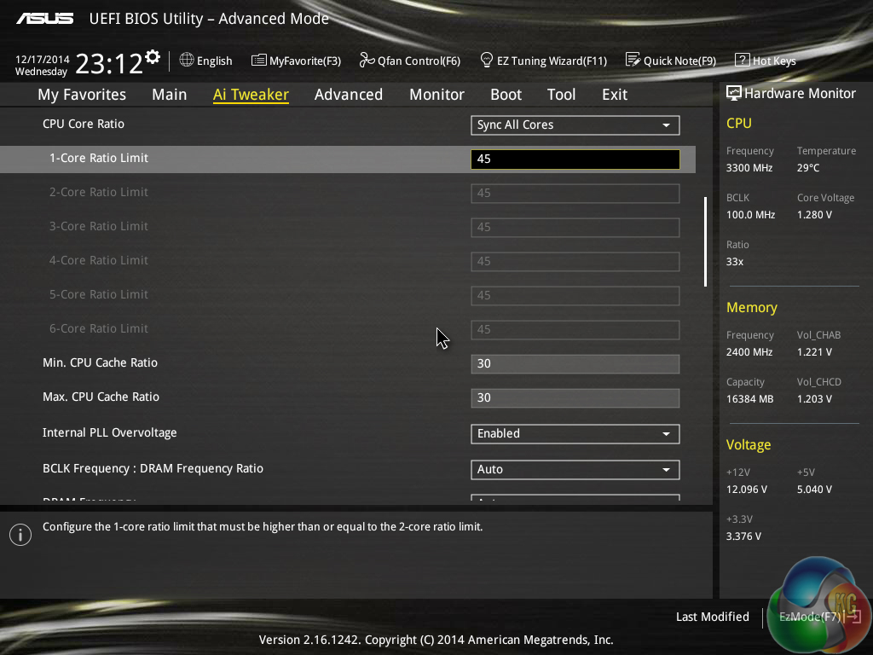Screen dimensions: 873x655
Task: Click the Ratio 33x value
Action: [735, 261]
